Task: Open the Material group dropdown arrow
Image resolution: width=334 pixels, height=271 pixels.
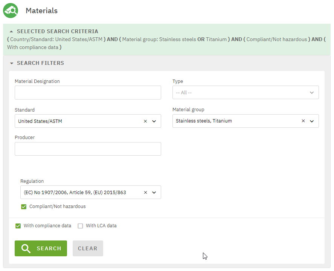Action: (x=312, y=121)
